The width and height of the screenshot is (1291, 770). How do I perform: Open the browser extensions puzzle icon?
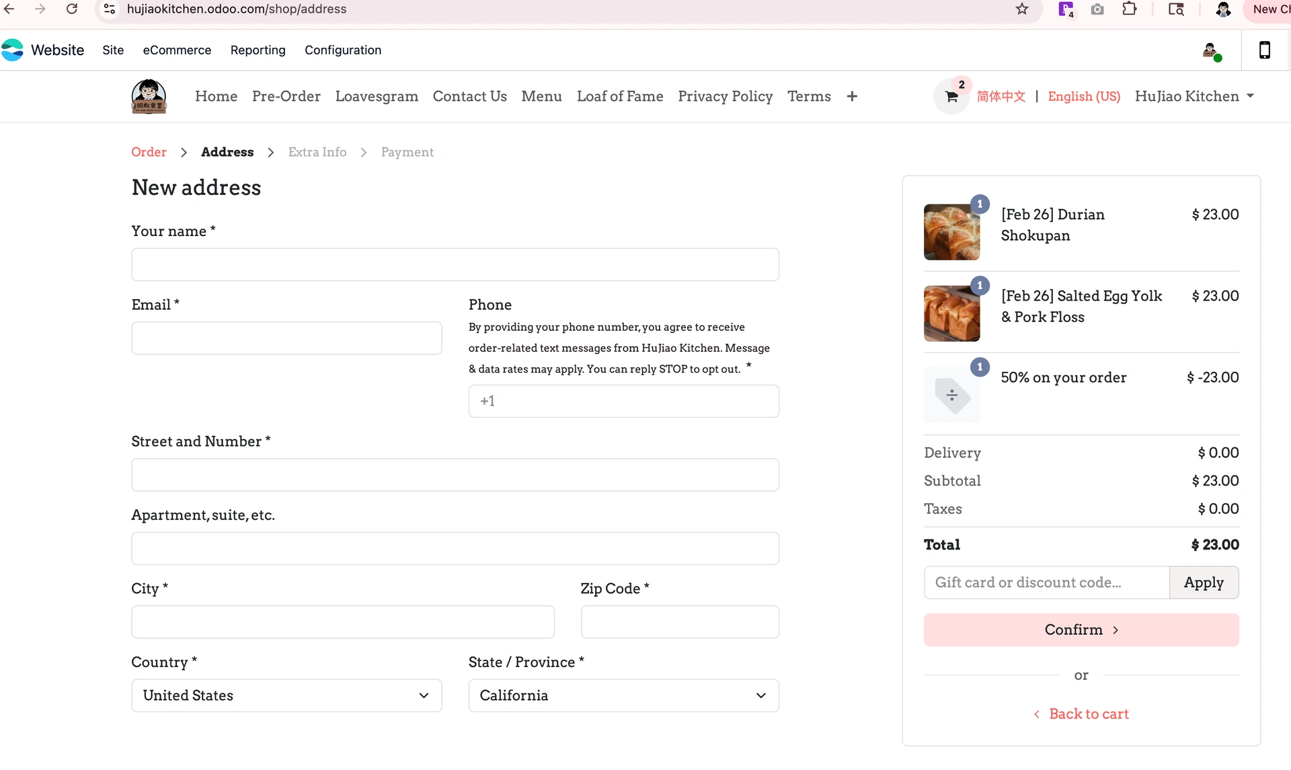[x=1130, y=9]
